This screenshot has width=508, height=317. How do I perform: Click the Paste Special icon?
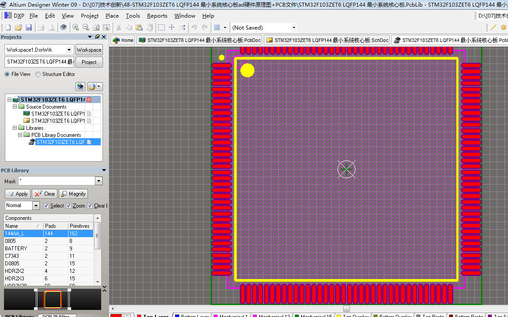tap(149, 27)
